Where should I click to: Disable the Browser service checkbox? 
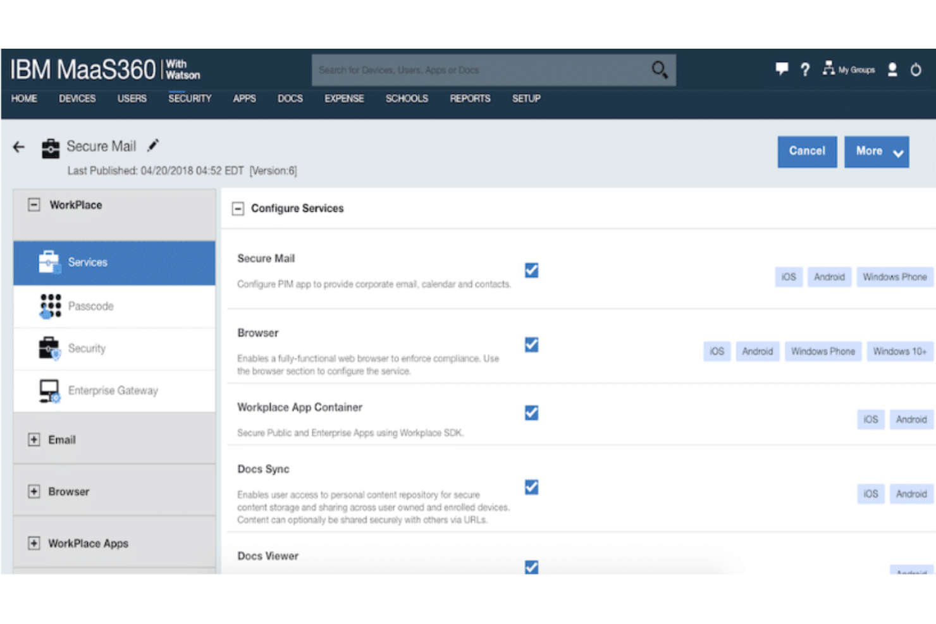[531, 345]
